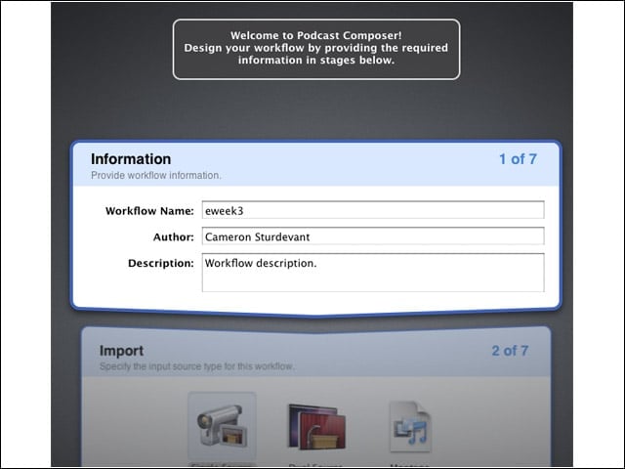625x469 pixels.
Task: Click the 'Author:' label
Action: coord(174,236)
